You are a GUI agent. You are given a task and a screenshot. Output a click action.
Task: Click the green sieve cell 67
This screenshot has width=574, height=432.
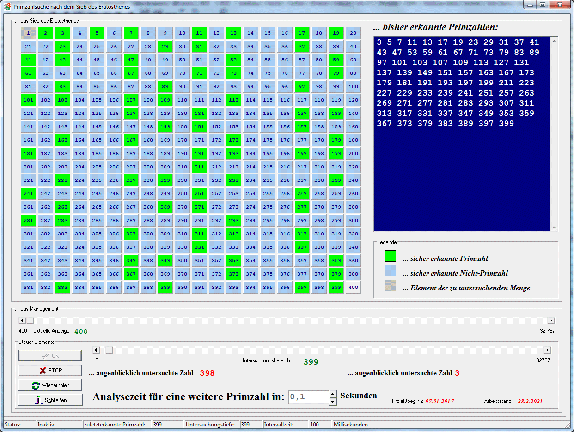click(131, 73)
